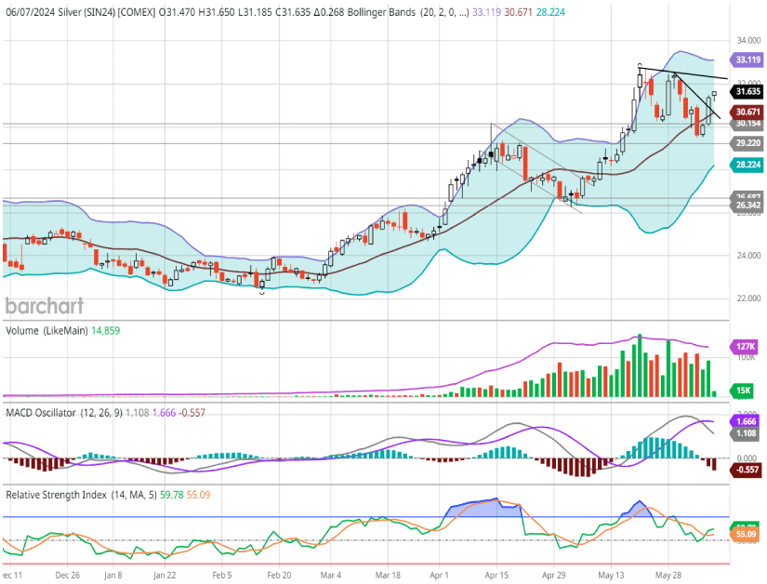Click the purple 127K volume average tag
This screenshot has height=584, width=767.
coord(747,344)
